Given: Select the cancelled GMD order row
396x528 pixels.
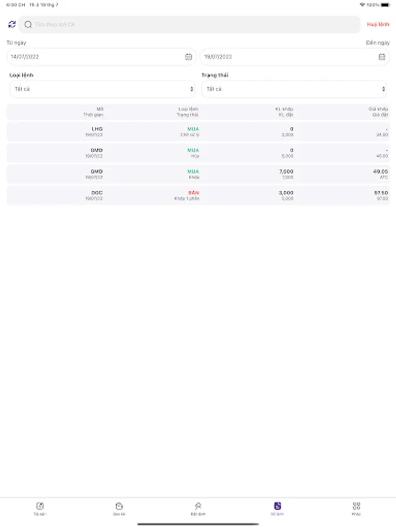Looking at the screenshot, I should 198,153.
